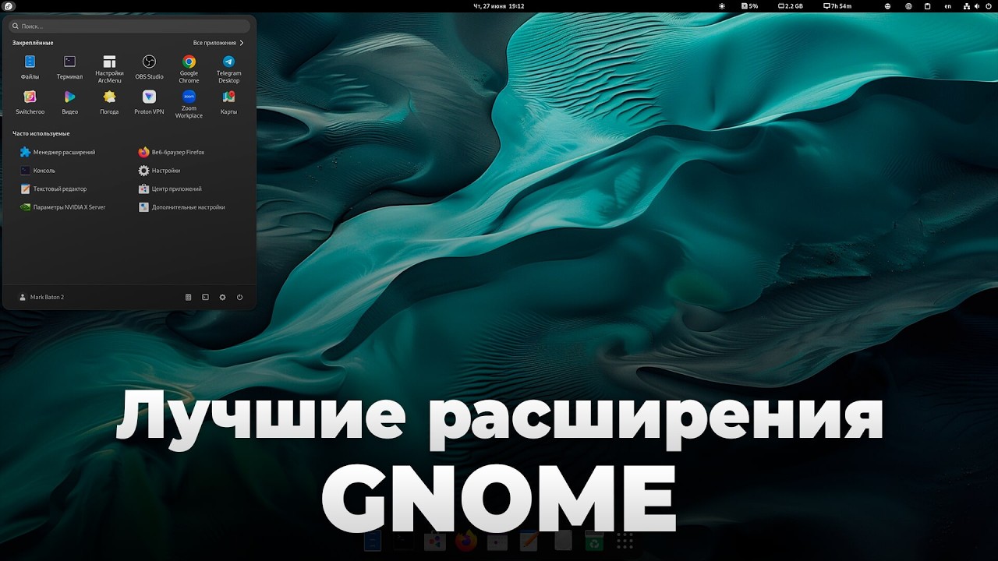The image size is (998, 561).
Task: Open the Погода weather app
Action: pos(109,103)
